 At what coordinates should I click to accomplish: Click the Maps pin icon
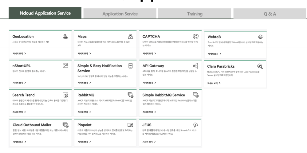131,36
